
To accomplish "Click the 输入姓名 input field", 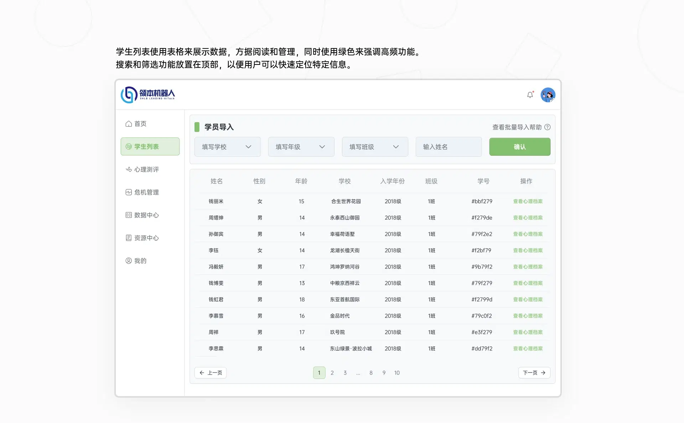I will (449, 147).
